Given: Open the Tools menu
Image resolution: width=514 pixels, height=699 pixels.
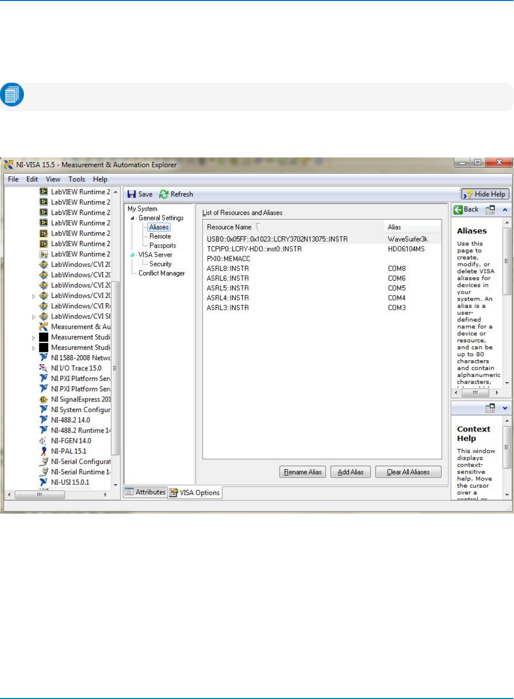Looking at the screenshot, I should pos(77,179).
